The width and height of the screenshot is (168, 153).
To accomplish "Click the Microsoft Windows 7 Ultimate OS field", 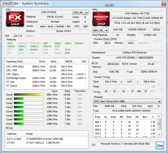I will pos(125,145).
